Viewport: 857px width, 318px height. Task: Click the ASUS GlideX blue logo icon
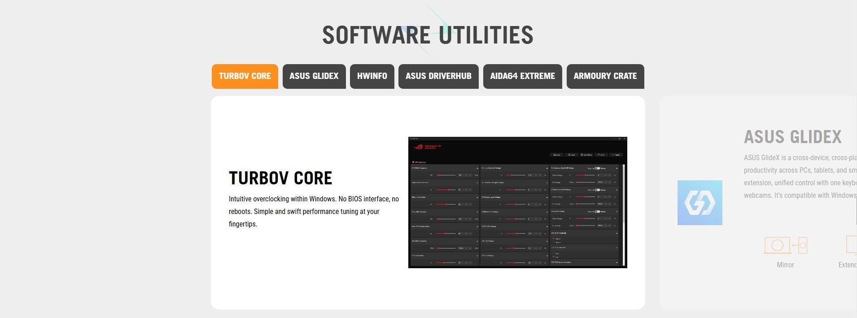(x=700, y=203)
